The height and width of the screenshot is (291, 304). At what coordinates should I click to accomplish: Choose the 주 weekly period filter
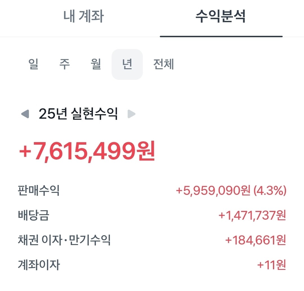coord(65,64)
